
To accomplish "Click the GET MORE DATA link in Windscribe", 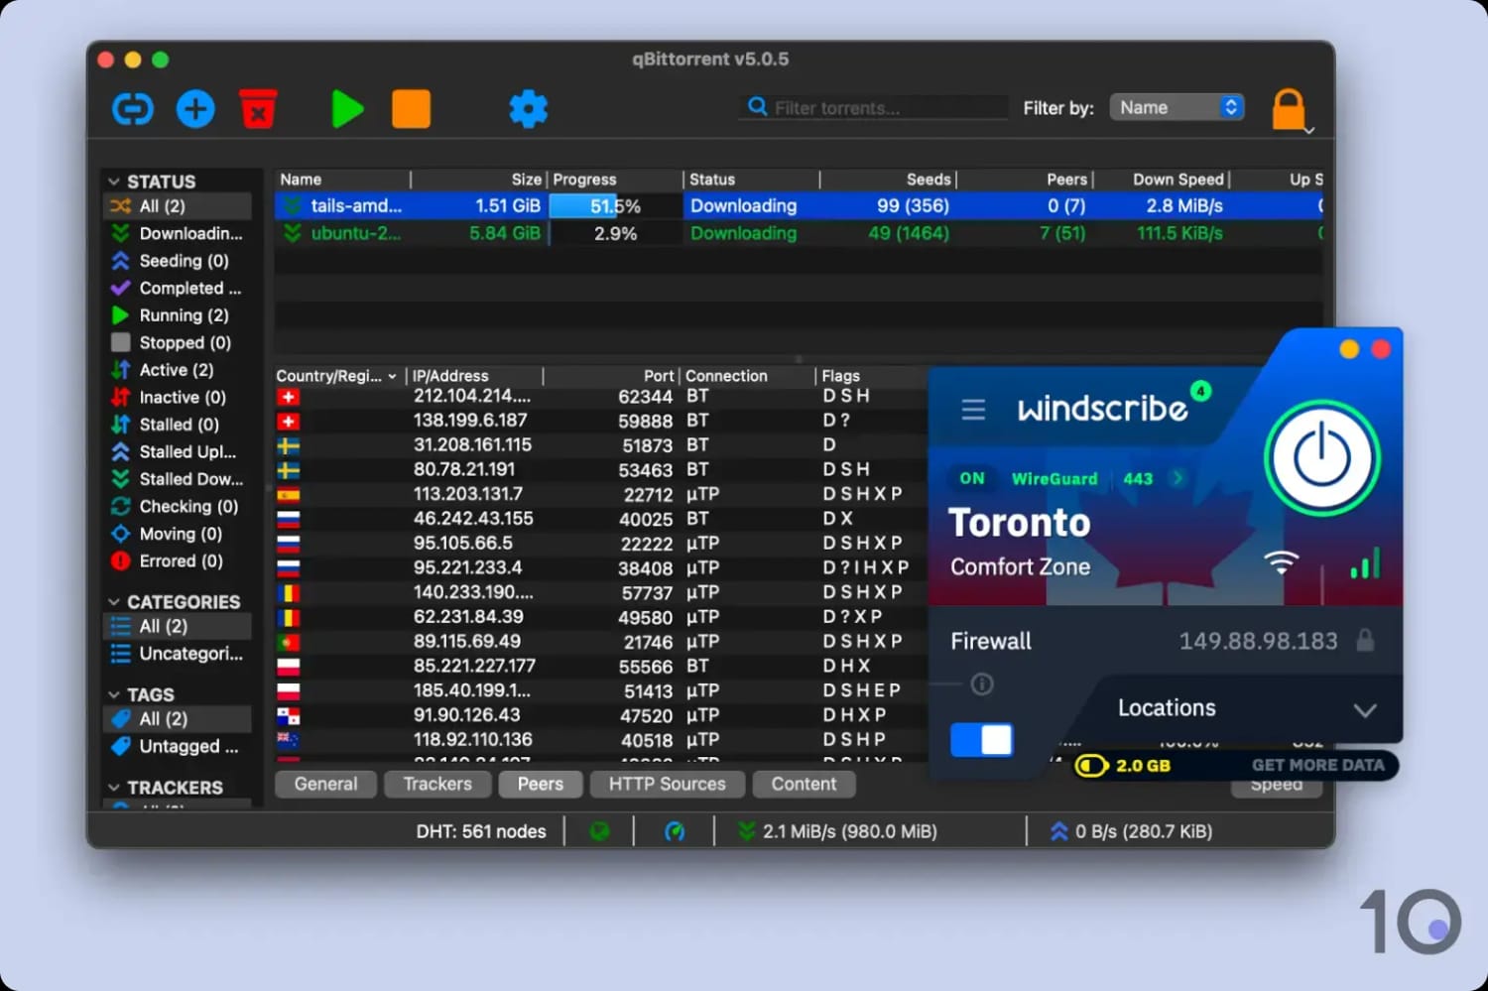I will click(1317, 765).
